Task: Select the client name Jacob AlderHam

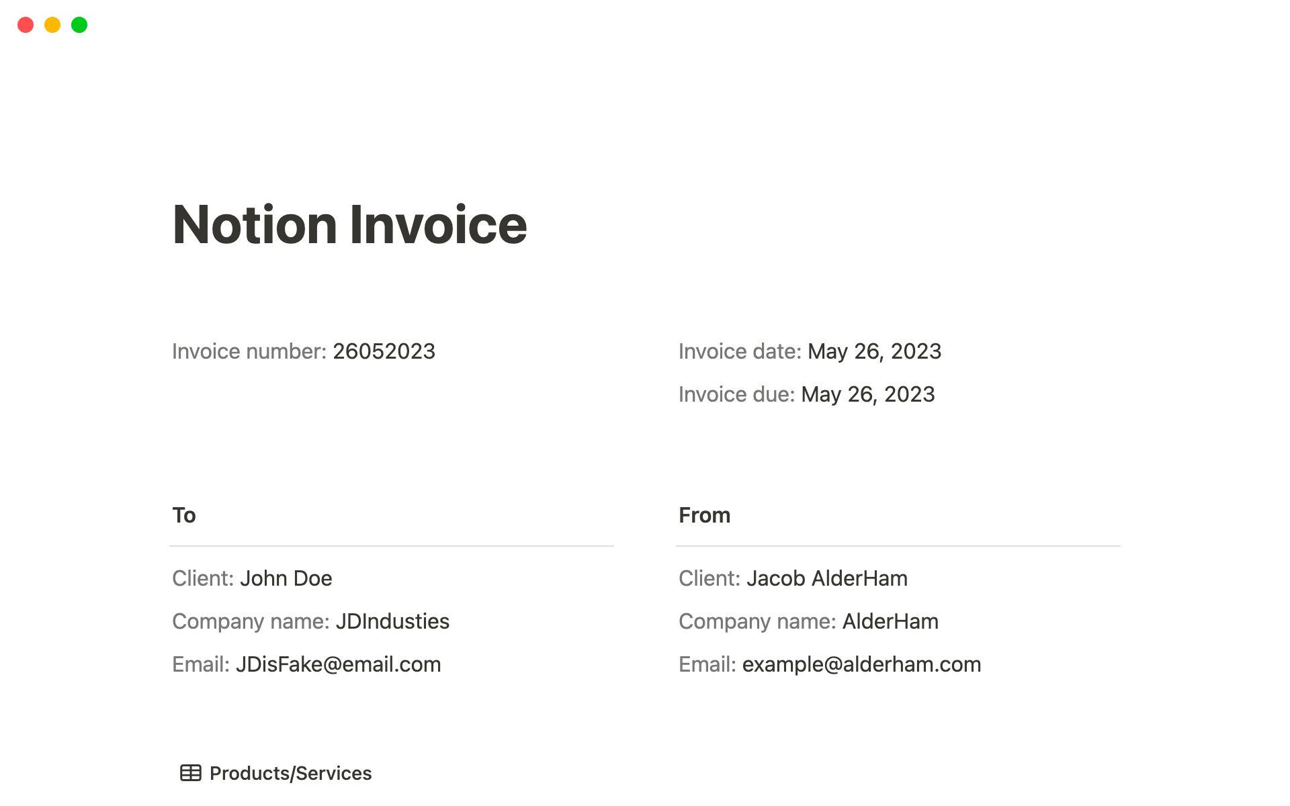Action: point(827,578)
